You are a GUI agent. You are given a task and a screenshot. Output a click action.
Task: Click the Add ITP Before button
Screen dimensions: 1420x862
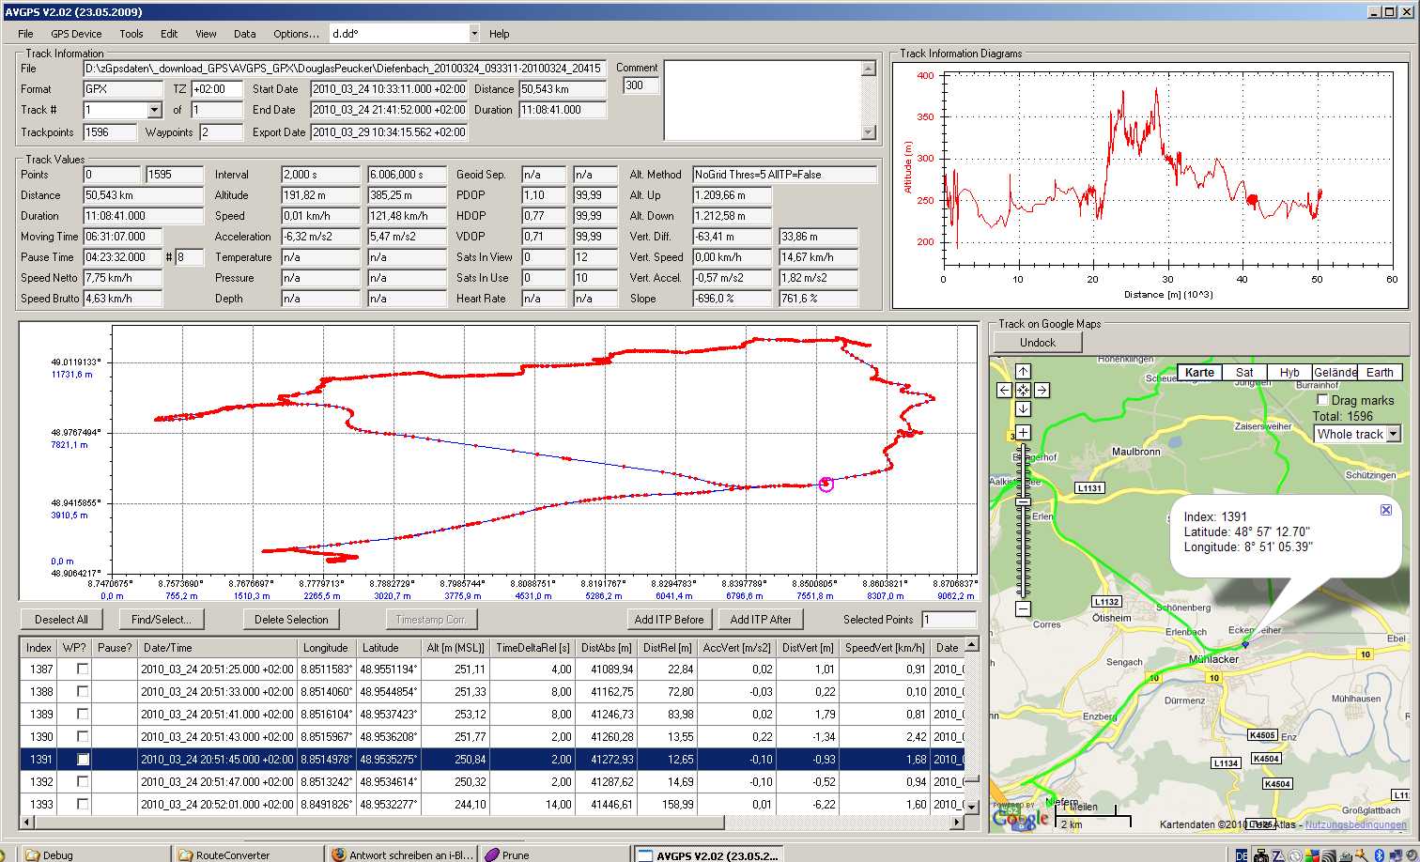[x=669, y=619]
